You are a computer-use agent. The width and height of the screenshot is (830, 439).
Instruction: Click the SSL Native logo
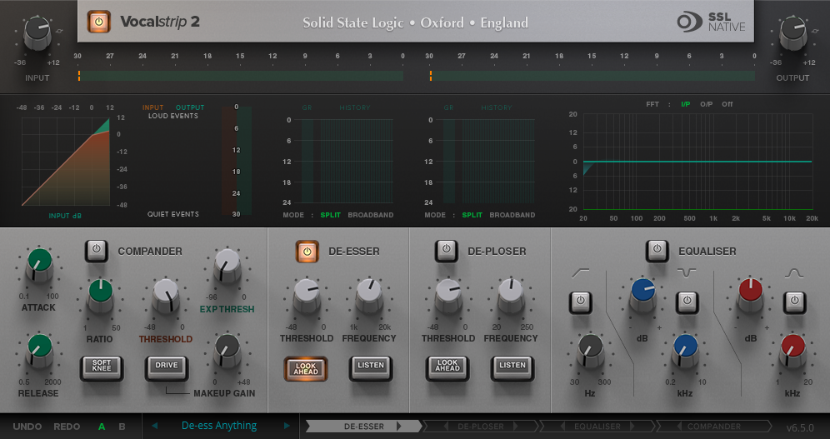coord(711,22)
